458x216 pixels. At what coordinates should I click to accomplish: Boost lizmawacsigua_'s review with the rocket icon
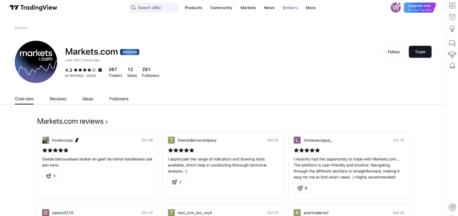click(302, 188)
